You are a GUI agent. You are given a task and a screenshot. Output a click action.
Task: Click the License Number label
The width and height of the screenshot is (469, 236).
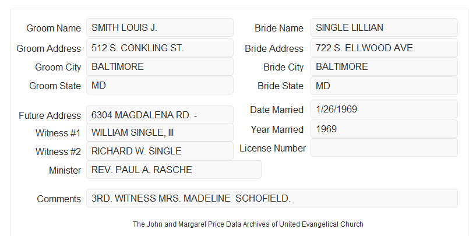pos(273,149)
